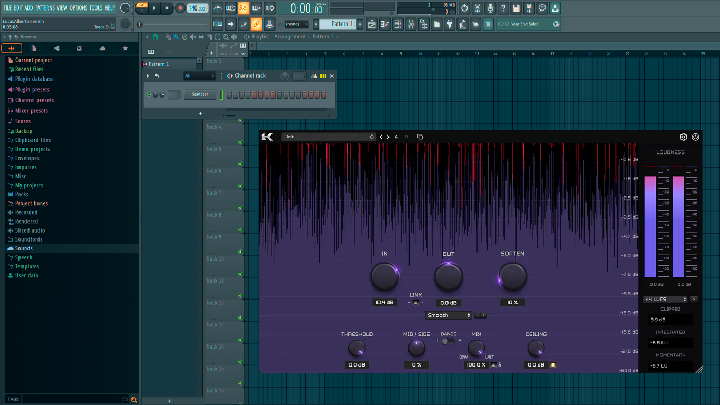Add a channel with the channel rack plus button
The image size is (720, 405).
click(x=200, y=113)
